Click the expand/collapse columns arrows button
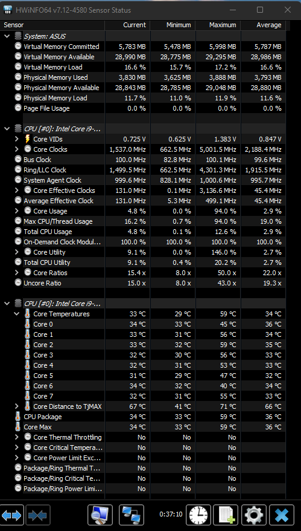The width and height of the screenshot is (301, 531). coord(11,515)
